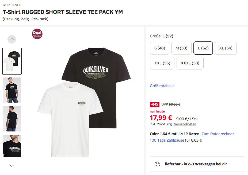Click the -64% discount badge
Viewport: 248px width, 175px height.
(x=155, y=104)
